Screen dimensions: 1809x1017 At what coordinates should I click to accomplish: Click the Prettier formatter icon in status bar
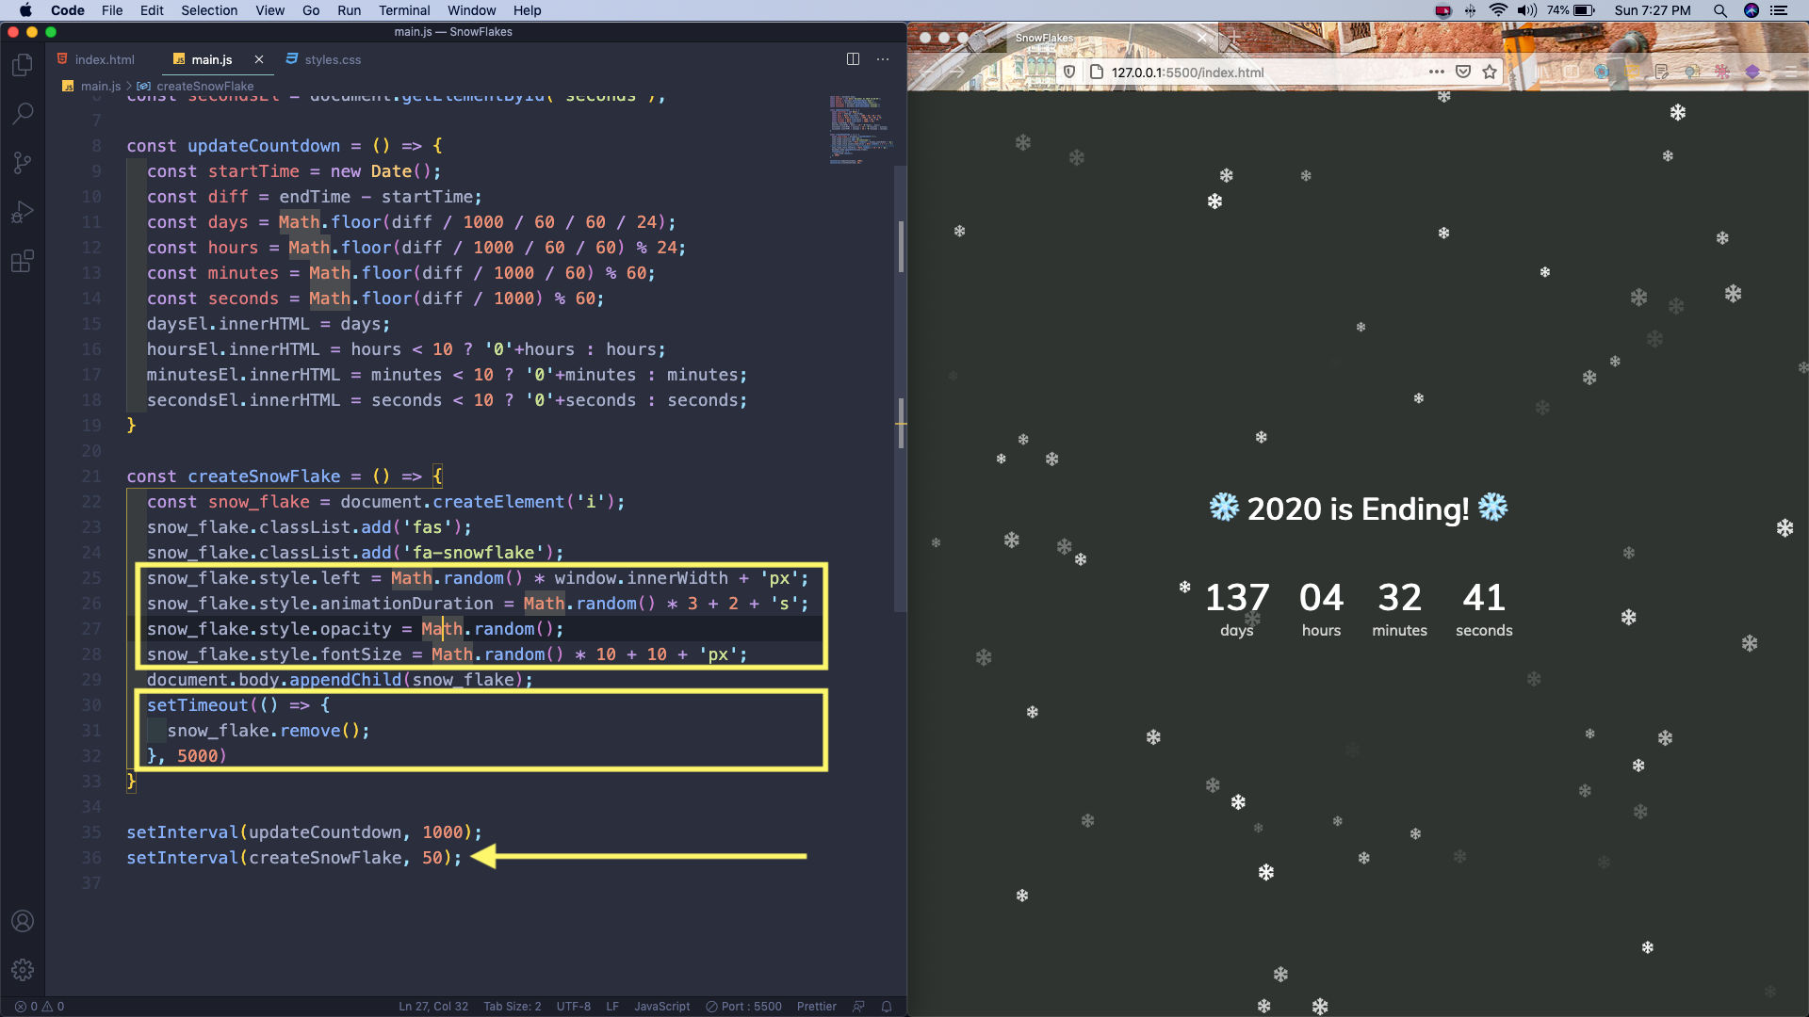[x=815, y=1006]
